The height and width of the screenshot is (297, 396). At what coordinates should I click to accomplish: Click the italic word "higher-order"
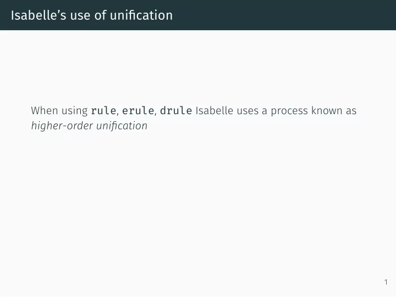[62, 126]
